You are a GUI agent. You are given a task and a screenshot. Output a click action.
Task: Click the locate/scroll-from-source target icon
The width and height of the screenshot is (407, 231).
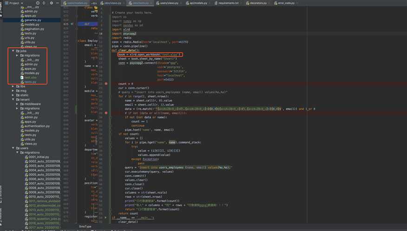pos(38,3)
